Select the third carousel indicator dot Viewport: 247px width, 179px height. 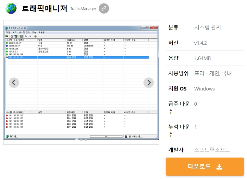(86, 140)
